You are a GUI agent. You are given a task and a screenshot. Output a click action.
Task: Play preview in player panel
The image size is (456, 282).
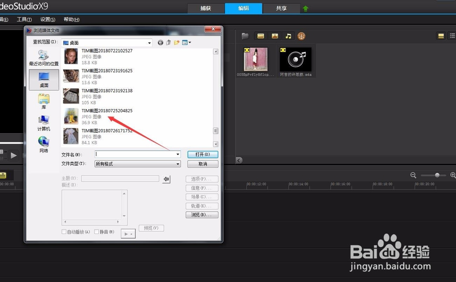pos(13,156)
